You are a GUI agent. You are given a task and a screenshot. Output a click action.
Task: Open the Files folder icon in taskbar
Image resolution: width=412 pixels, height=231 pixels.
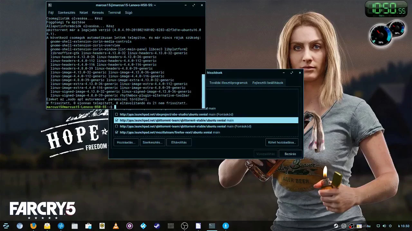tap(75, 226)
